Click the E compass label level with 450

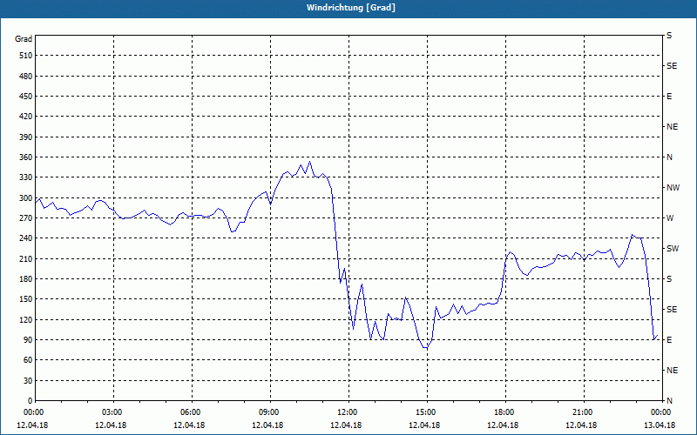(x=669, y=97)
